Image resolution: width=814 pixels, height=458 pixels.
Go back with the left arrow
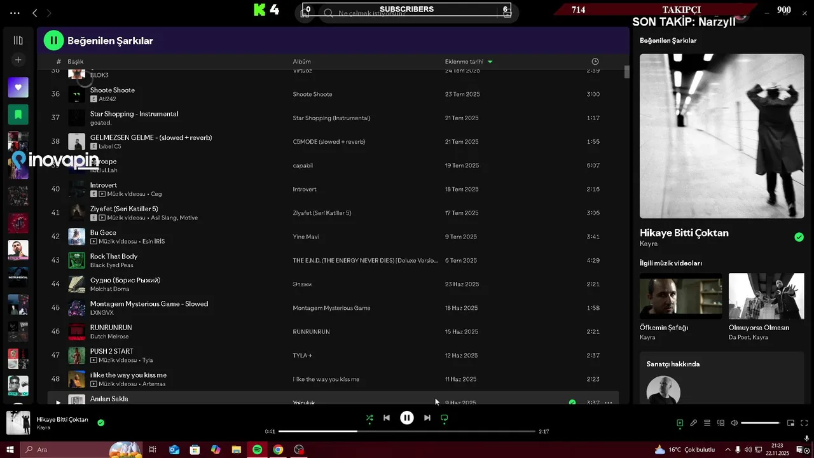pyautogui.click(x=35, y=13)
